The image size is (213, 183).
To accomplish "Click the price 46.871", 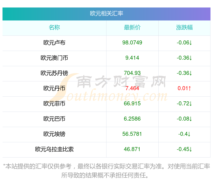I will (x=132, y=149).
